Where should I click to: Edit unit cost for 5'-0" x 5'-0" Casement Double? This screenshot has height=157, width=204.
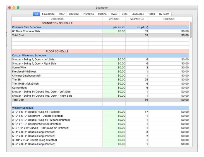coord(114,116)
